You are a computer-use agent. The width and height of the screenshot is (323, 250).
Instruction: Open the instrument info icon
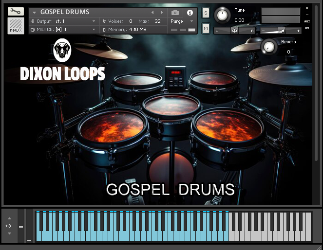pyautogui.click(x=190, y=12)
